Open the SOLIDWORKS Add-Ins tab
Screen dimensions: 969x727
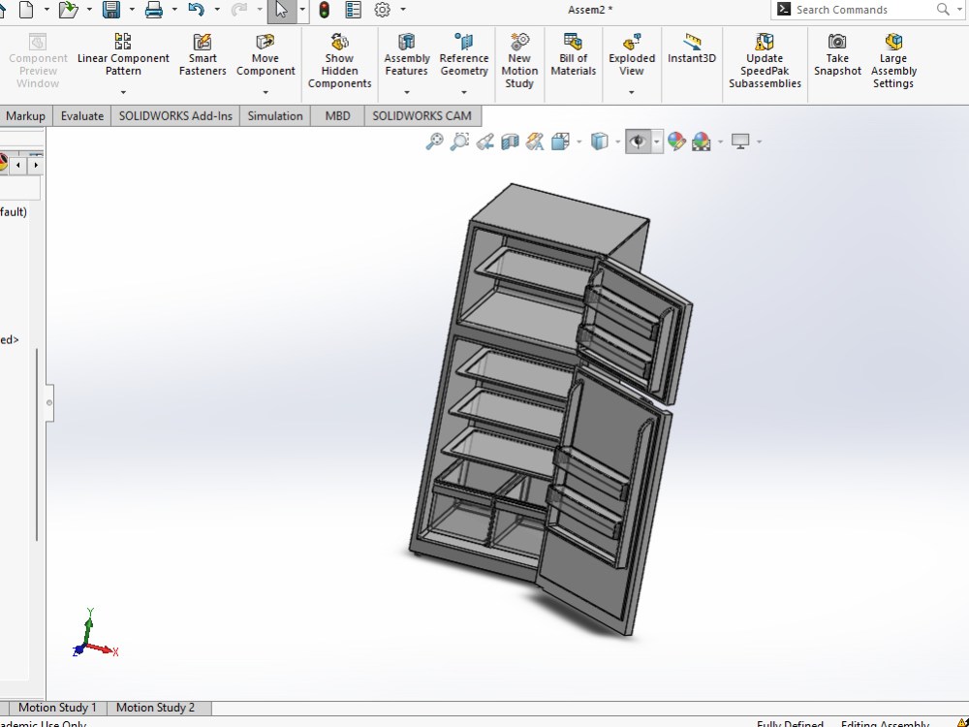[175, 116]
